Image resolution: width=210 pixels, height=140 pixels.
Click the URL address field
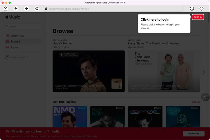pos(113,9)
